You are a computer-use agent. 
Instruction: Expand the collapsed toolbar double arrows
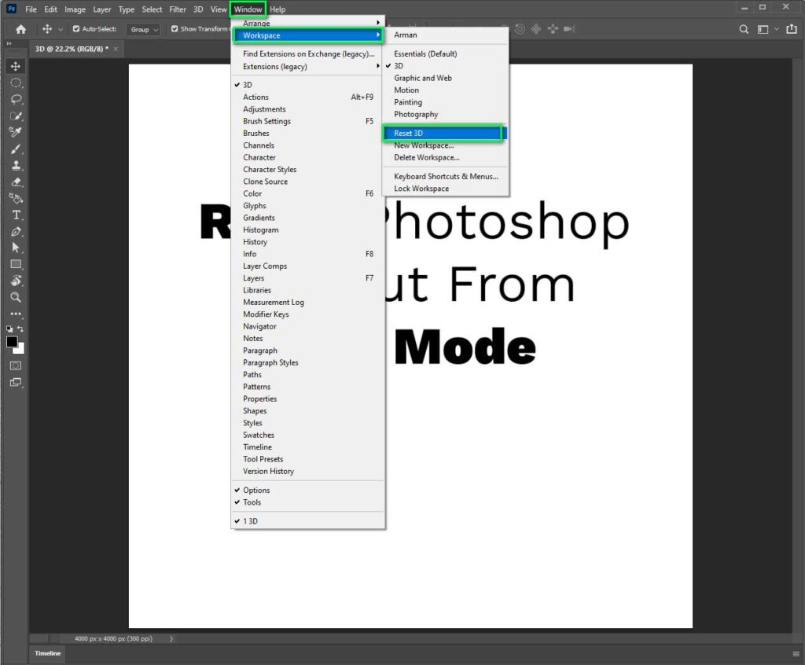9,44
